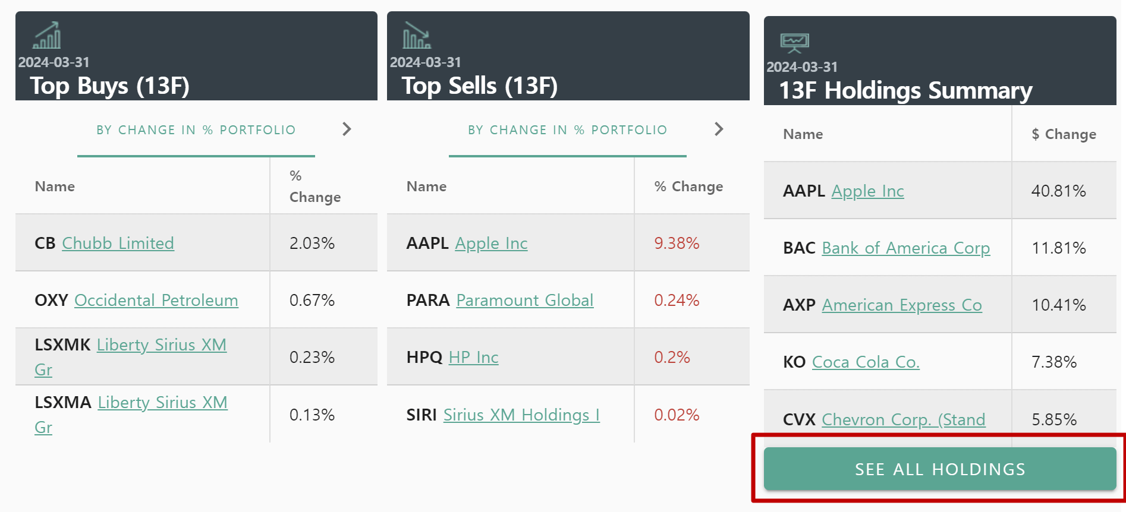Click the Top Buys rising chart icon
1126x512 pixels.
[47, 36]
